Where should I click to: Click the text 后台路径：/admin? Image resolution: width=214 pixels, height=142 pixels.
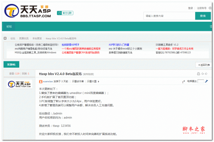[x=51, y=114]
